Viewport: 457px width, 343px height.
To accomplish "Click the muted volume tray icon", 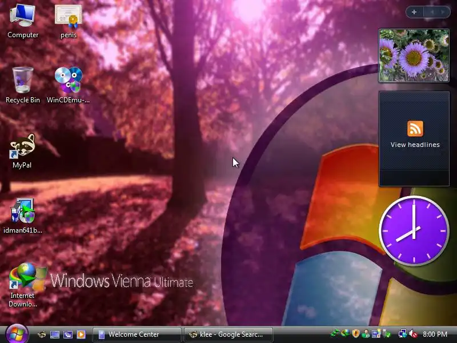I will [x=413, y=334].
